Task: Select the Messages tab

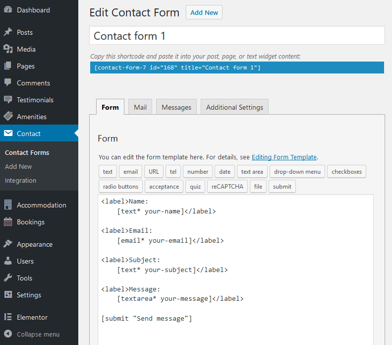Action: click(x=176, y=107)
